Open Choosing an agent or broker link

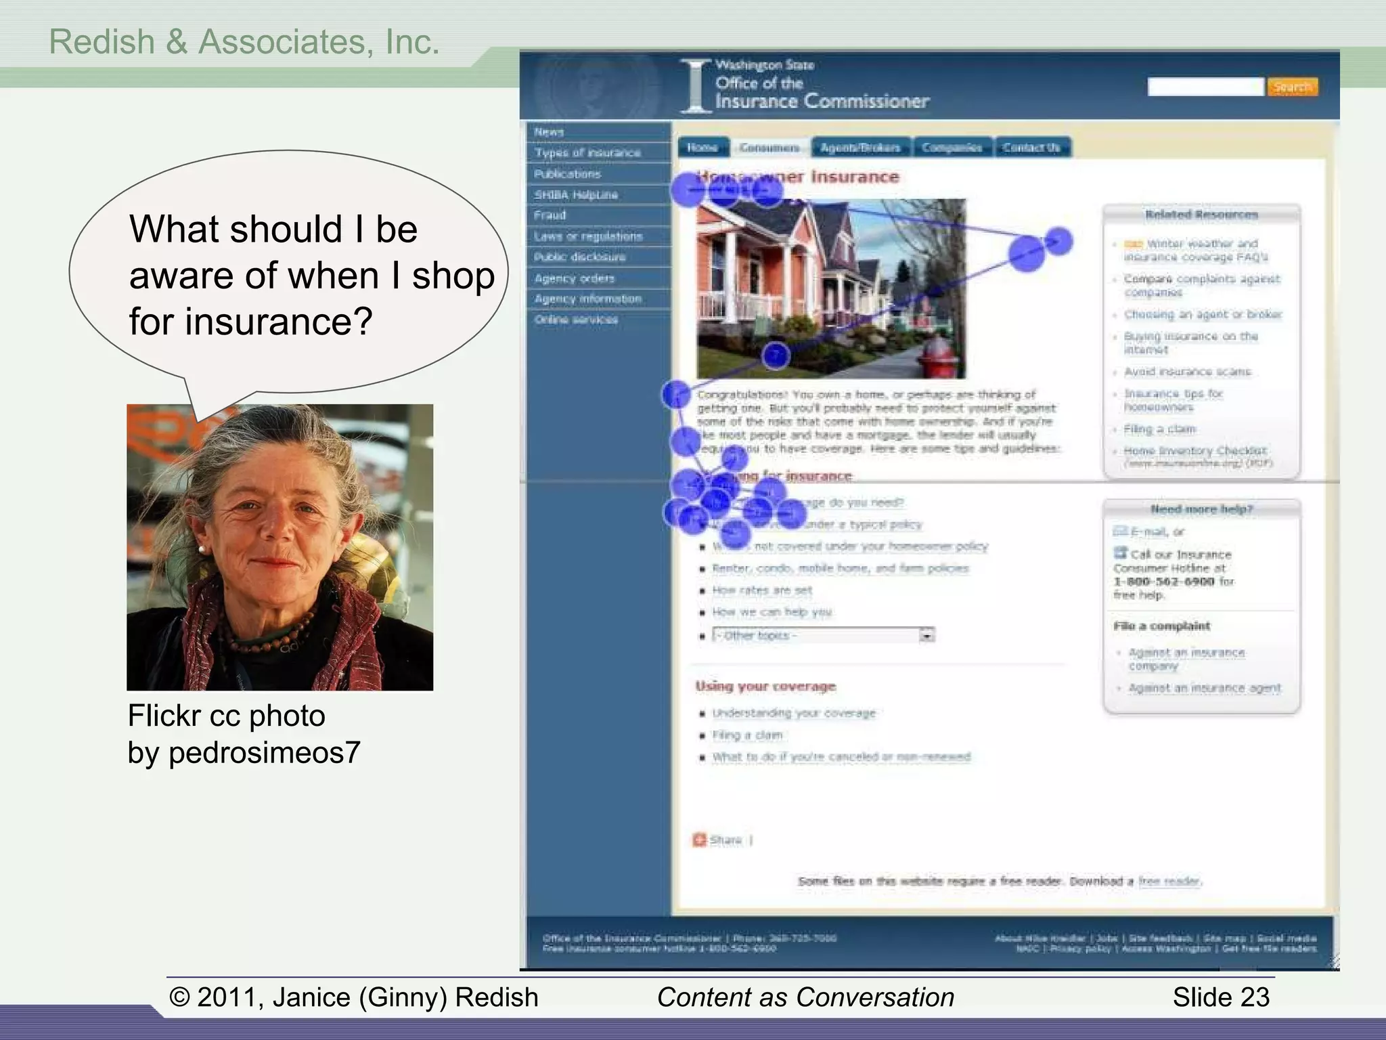(1203, 314)
